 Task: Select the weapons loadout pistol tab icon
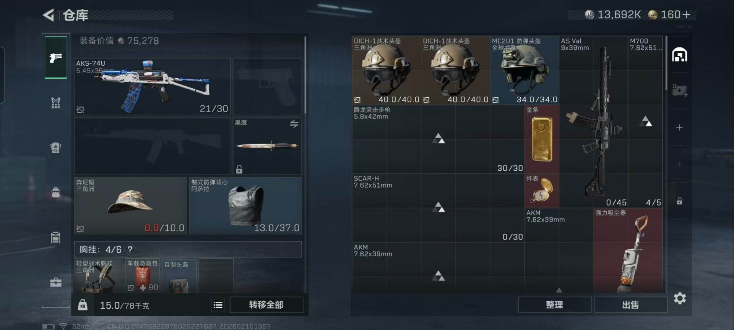tap(56, 58)
